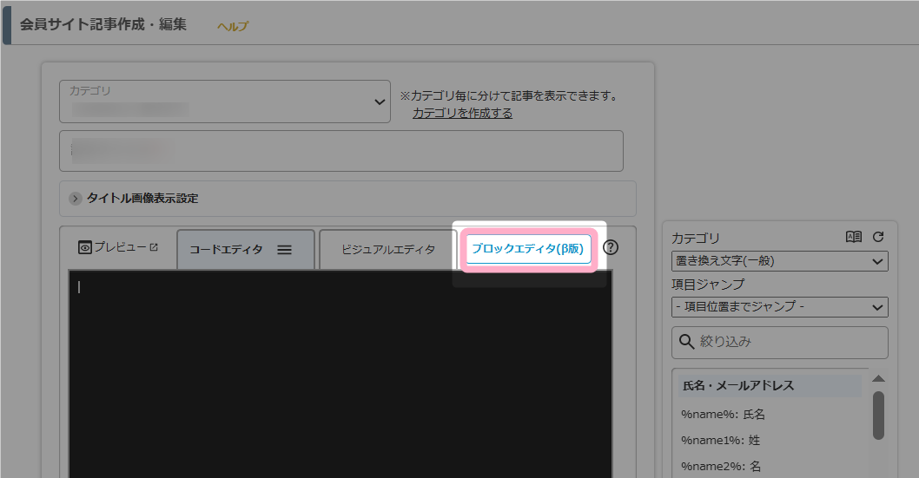The width and height of the screenshot is (919, 478).
Task: Select the コードエディタ tab
Action: pos(226,250)
